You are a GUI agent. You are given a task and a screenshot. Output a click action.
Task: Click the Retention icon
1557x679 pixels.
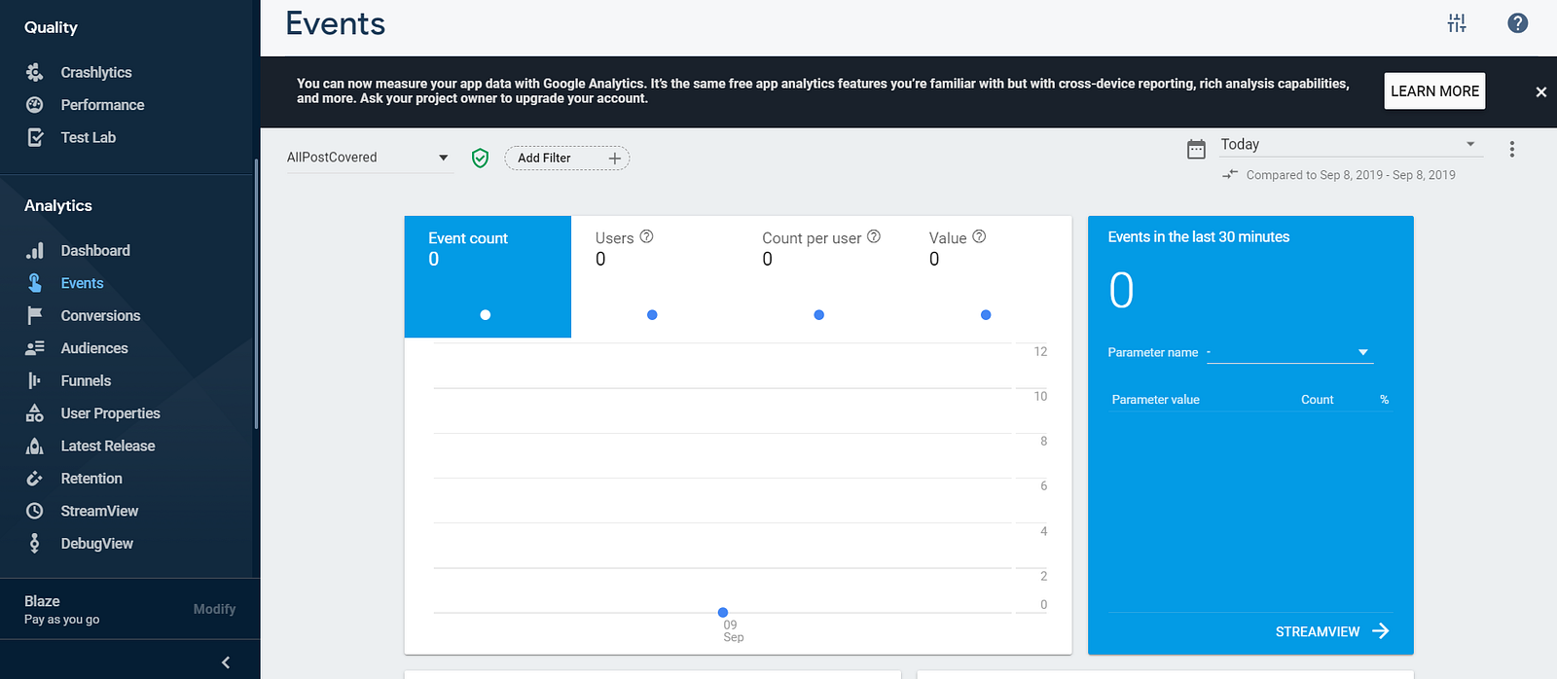coord(35,479)
